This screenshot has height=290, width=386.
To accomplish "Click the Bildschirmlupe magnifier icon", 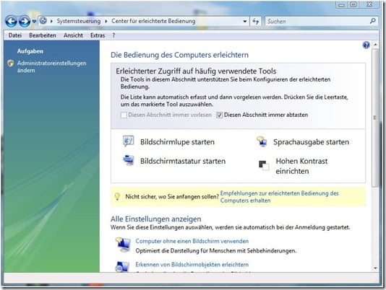I will (128, 141).
